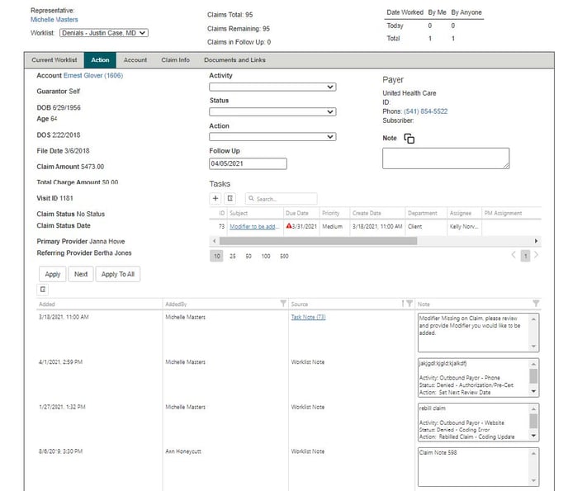Open account link Ernest Glover (1606)
568x491 pixels.
93,75
